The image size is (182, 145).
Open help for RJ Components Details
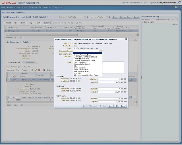tap(30, 42)
